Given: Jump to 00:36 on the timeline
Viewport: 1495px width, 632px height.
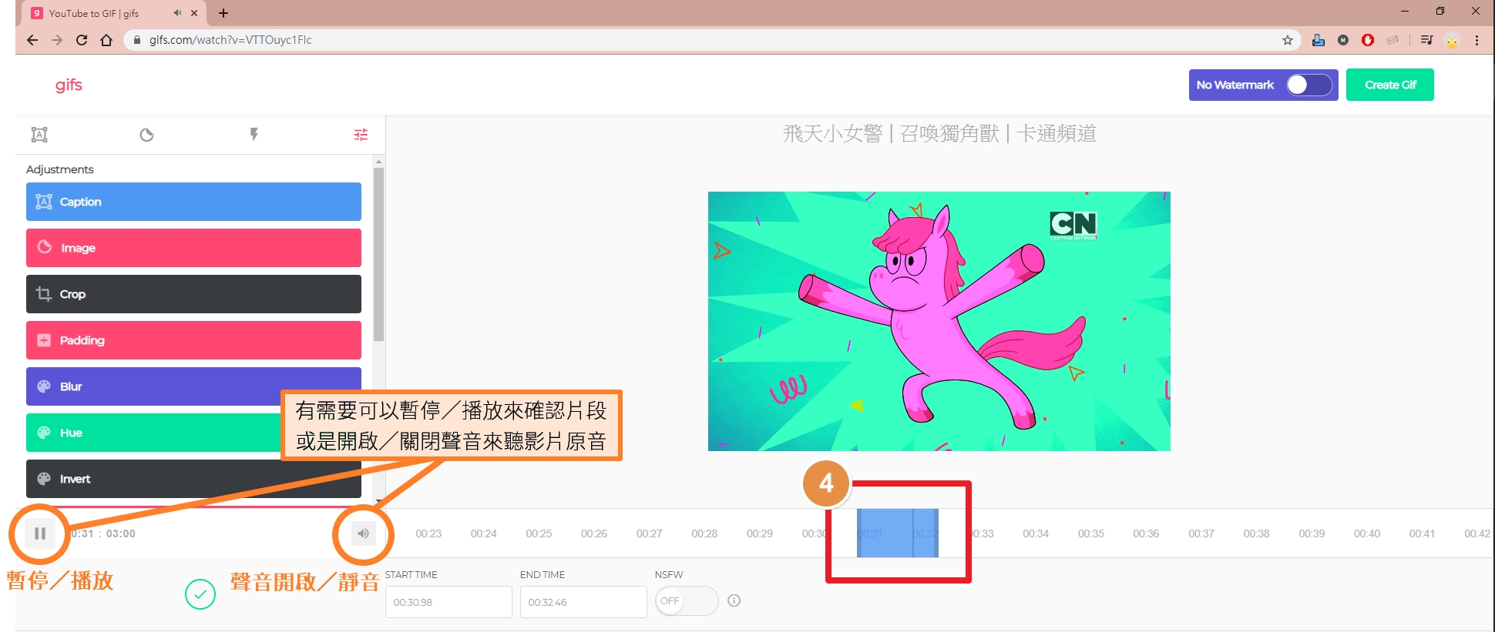Looking at the screenshot, I should coord(1146,533).
